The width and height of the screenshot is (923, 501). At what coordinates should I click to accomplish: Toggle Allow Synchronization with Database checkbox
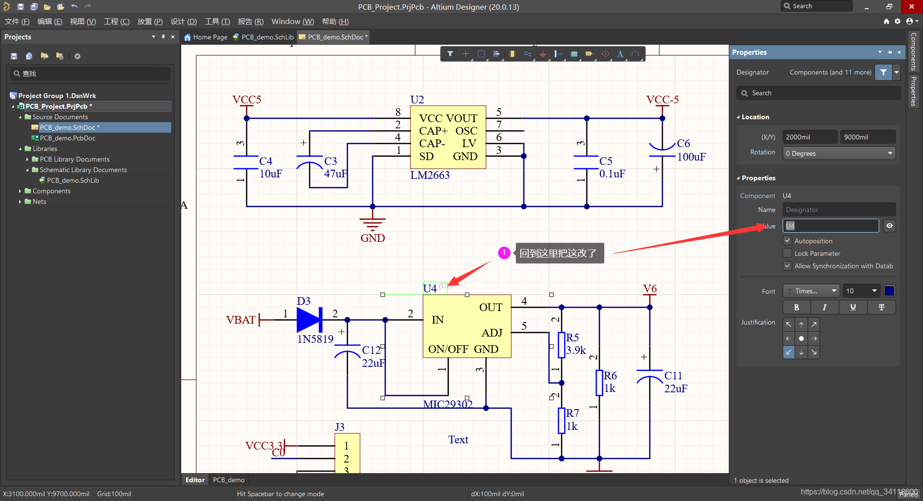pyautogui.click(x=787, y=265)
